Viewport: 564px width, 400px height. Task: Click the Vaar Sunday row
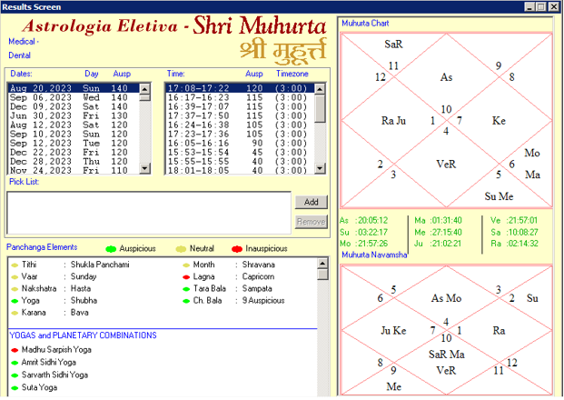tap(54, 276)
